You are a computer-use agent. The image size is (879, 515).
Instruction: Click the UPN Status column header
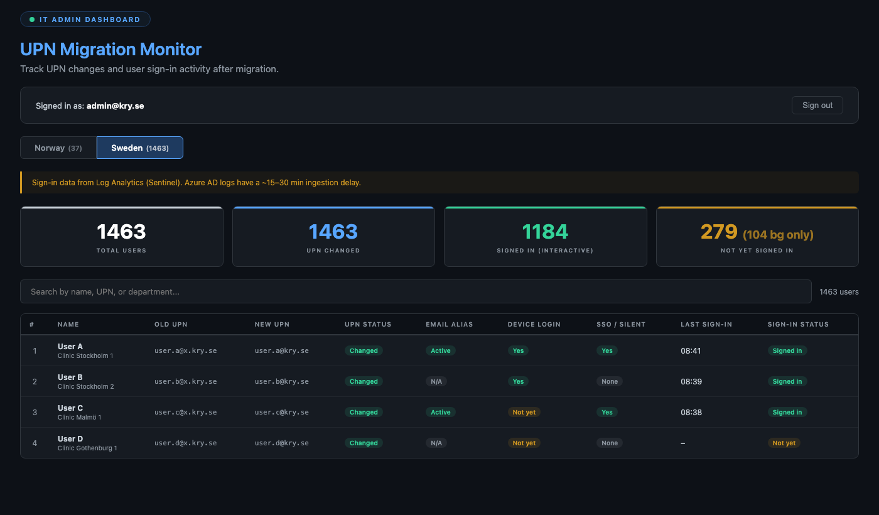368,325
